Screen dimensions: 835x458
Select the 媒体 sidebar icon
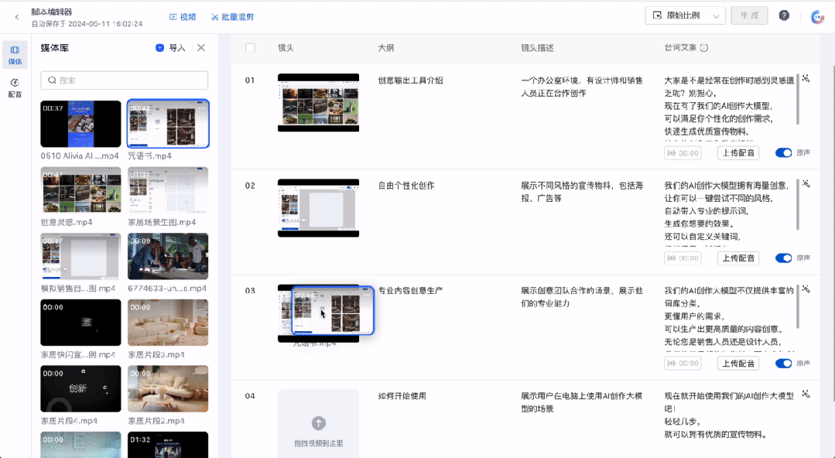(x=15, y=55)
